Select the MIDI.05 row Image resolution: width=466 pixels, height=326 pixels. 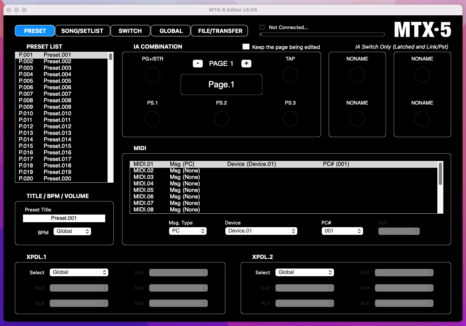pyautogui.click(x=284, y=190)
